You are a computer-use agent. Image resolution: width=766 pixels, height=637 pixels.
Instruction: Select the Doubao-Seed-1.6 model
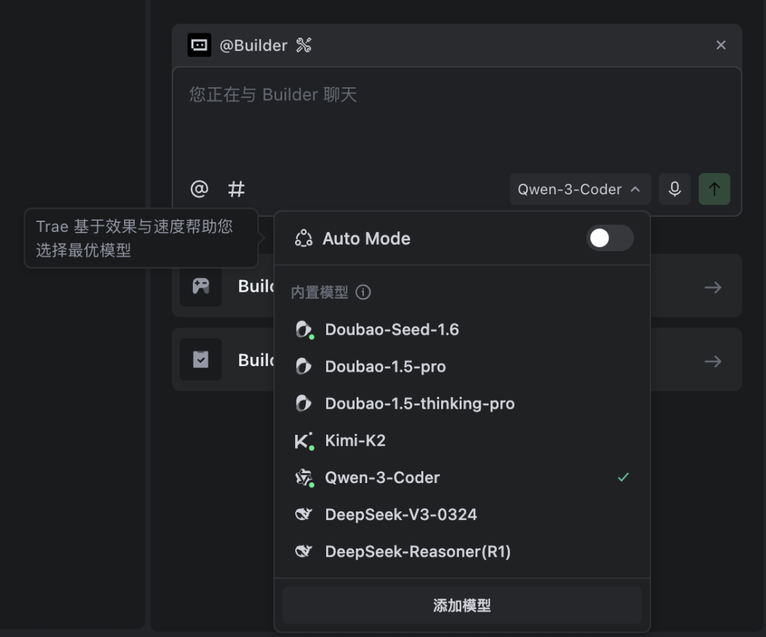462,330
